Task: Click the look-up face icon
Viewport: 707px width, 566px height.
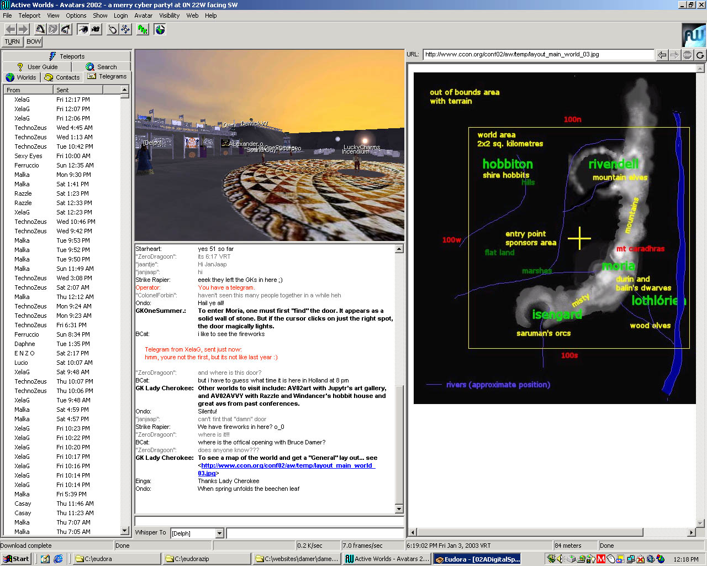Action: click(40, 29)
